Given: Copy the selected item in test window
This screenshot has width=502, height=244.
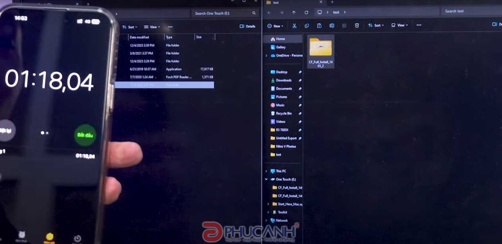Looking at the screenshot, I should point(307,25).
